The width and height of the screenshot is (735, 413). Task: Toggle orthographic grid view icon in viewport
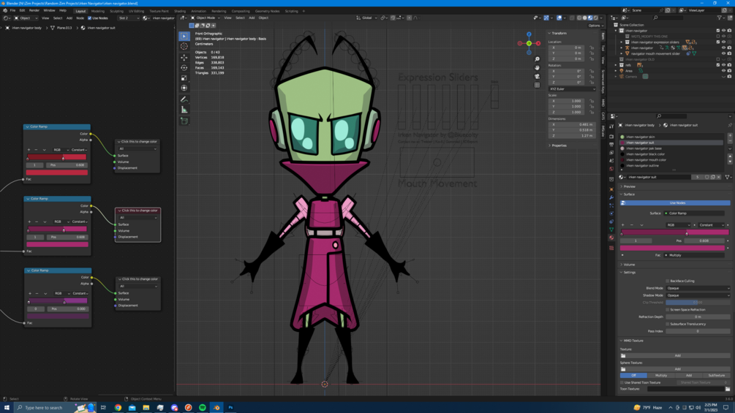tap(537, 85)
